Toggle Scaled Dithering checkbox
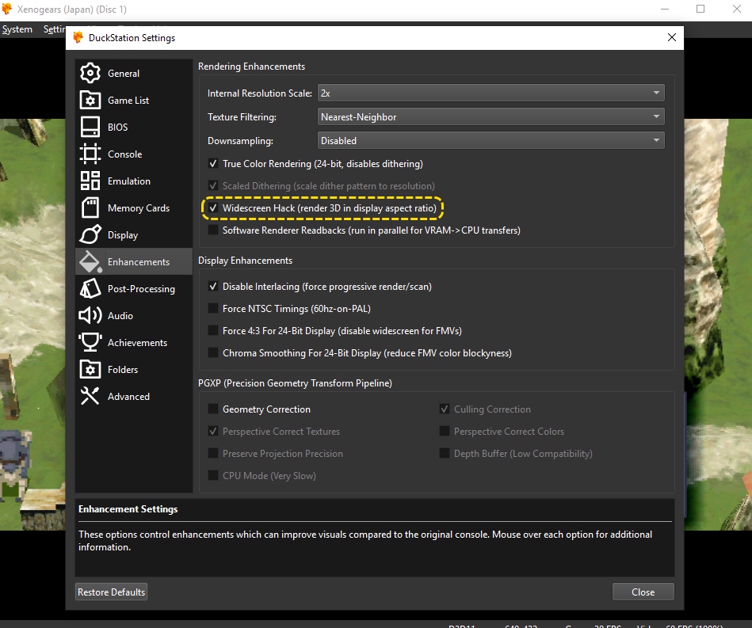752x628 pixels. [x=213, y=186]
